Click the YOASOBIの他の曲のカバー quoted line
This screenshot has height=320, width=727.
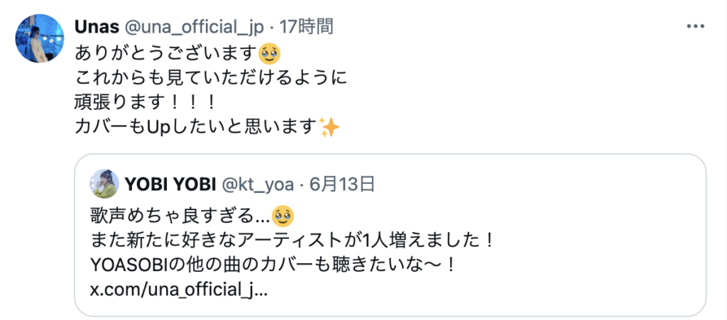coord(272,266)
